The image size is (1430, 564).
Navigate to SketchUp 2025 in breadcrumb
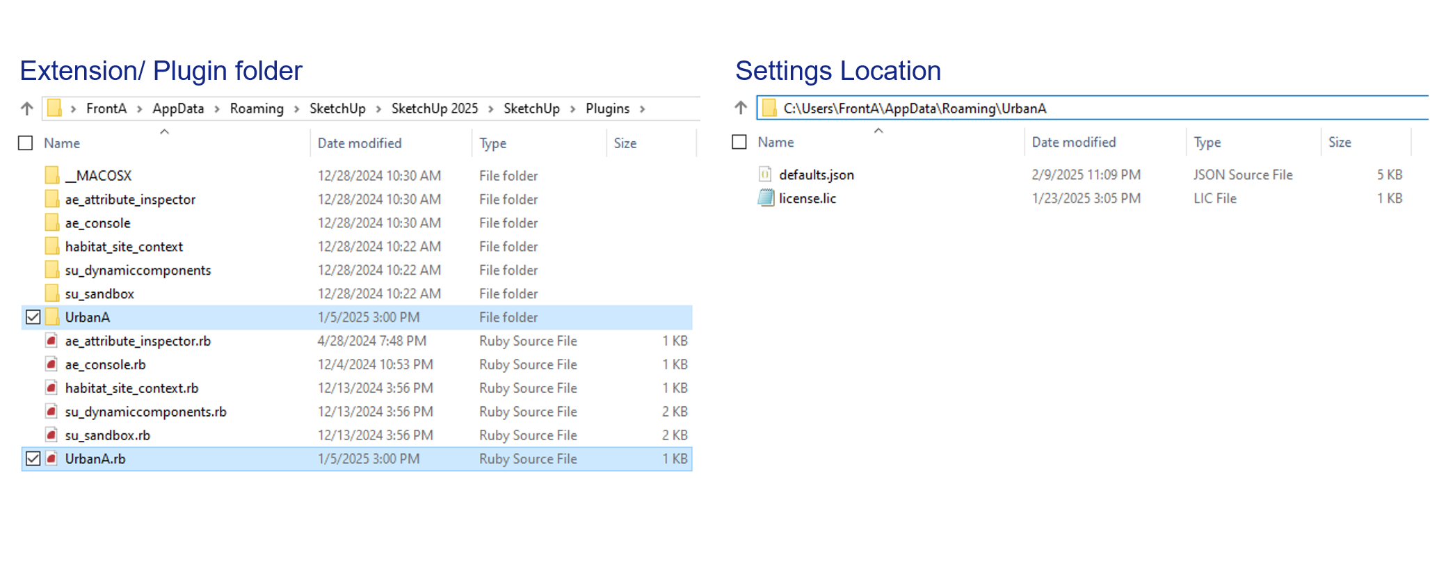(435, 108)
